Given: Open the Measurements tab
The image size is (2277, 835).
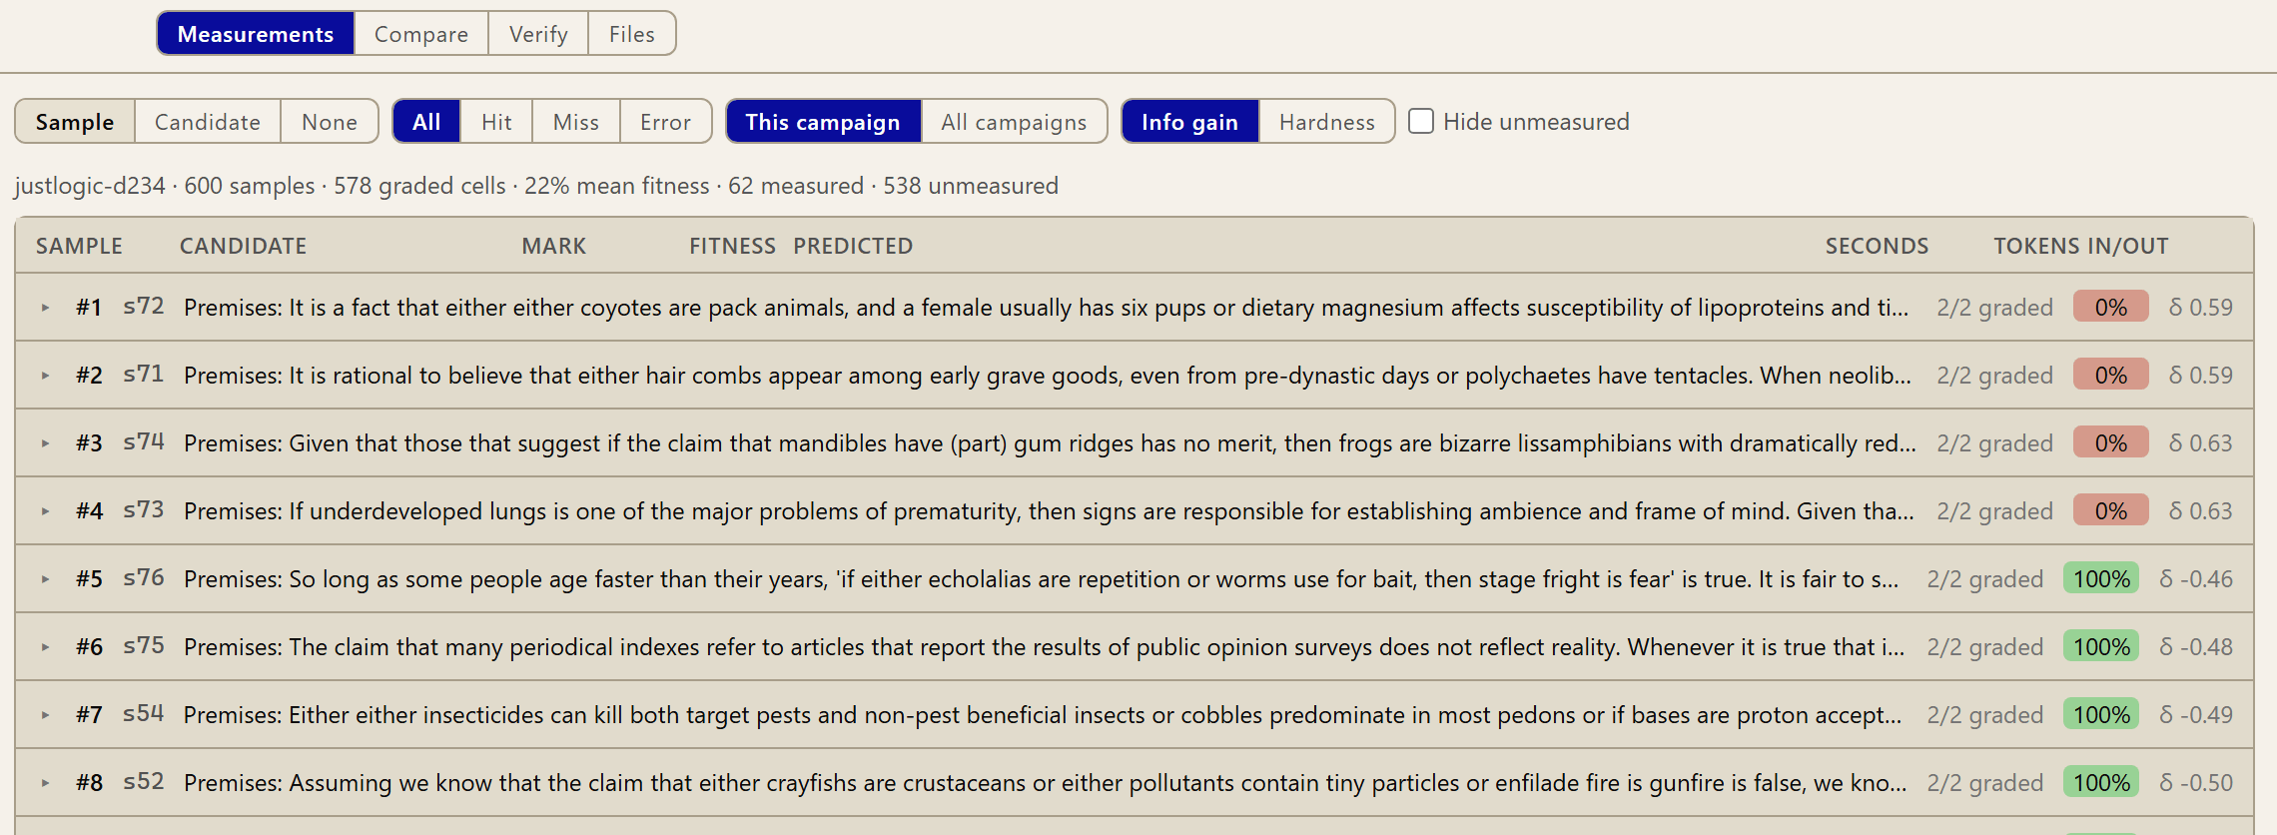Looking at the screenshot, I should (x=256, y=34).
